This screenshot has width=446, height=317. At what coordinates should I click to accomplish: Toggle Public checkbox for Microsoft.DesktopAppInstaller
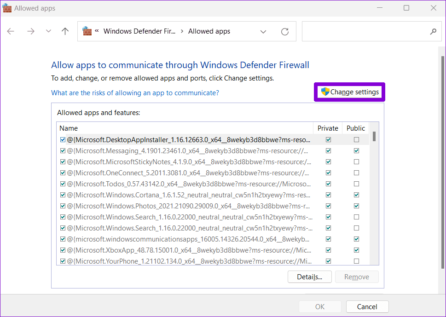[356, 139]
